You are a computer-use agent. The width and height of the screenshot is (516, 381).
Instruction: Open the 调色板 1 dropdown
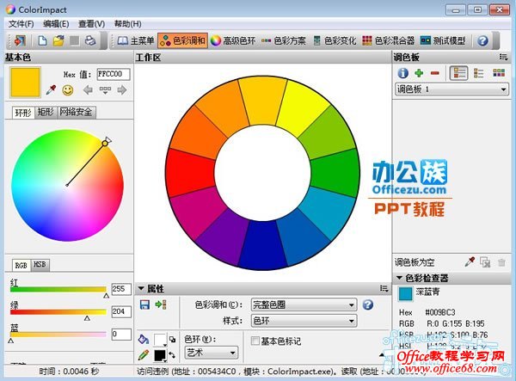[x=451, y=89]
